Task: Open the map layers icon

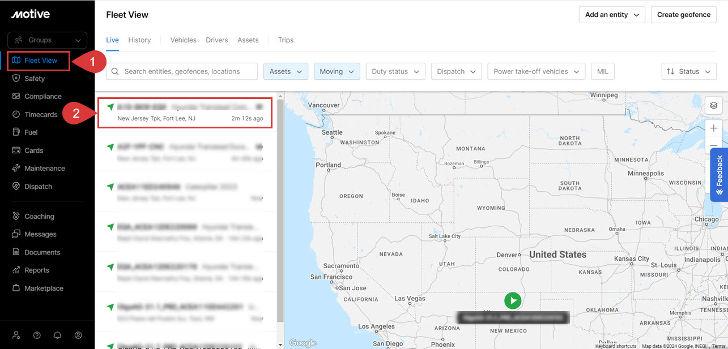Action: [713, 106]
